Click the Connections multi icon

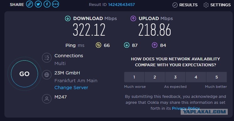(x=47, y=58)
